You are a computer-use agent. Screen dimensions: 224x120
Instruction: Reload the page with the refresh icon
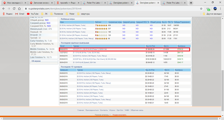14,9
